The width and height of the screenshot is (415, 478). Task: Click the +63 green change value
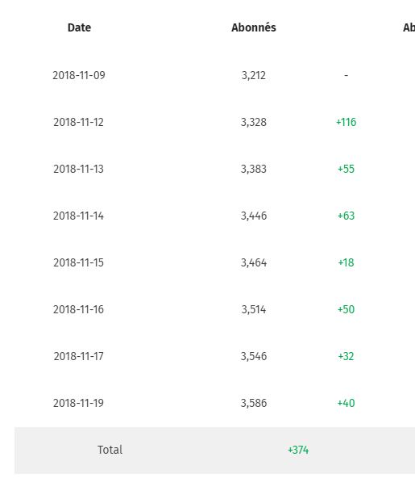coord(346,216)
